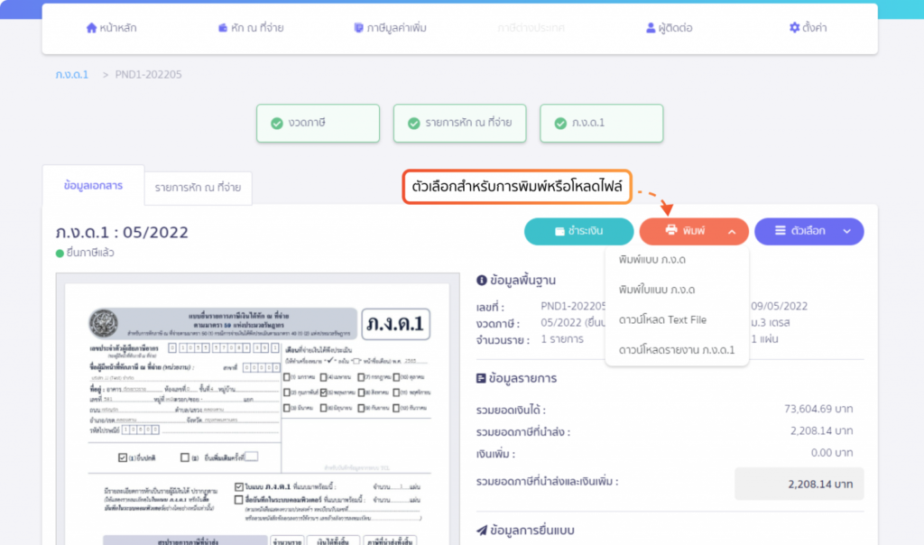This screenshot has height=545, width=924.
Task: Open the หัก ณ ที่จ่าย withholding tax section icon
Action: tap(224, 26)
